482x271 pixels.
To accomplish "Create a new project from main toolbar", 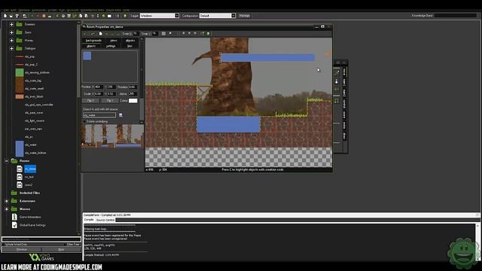I will coord(5,16).
